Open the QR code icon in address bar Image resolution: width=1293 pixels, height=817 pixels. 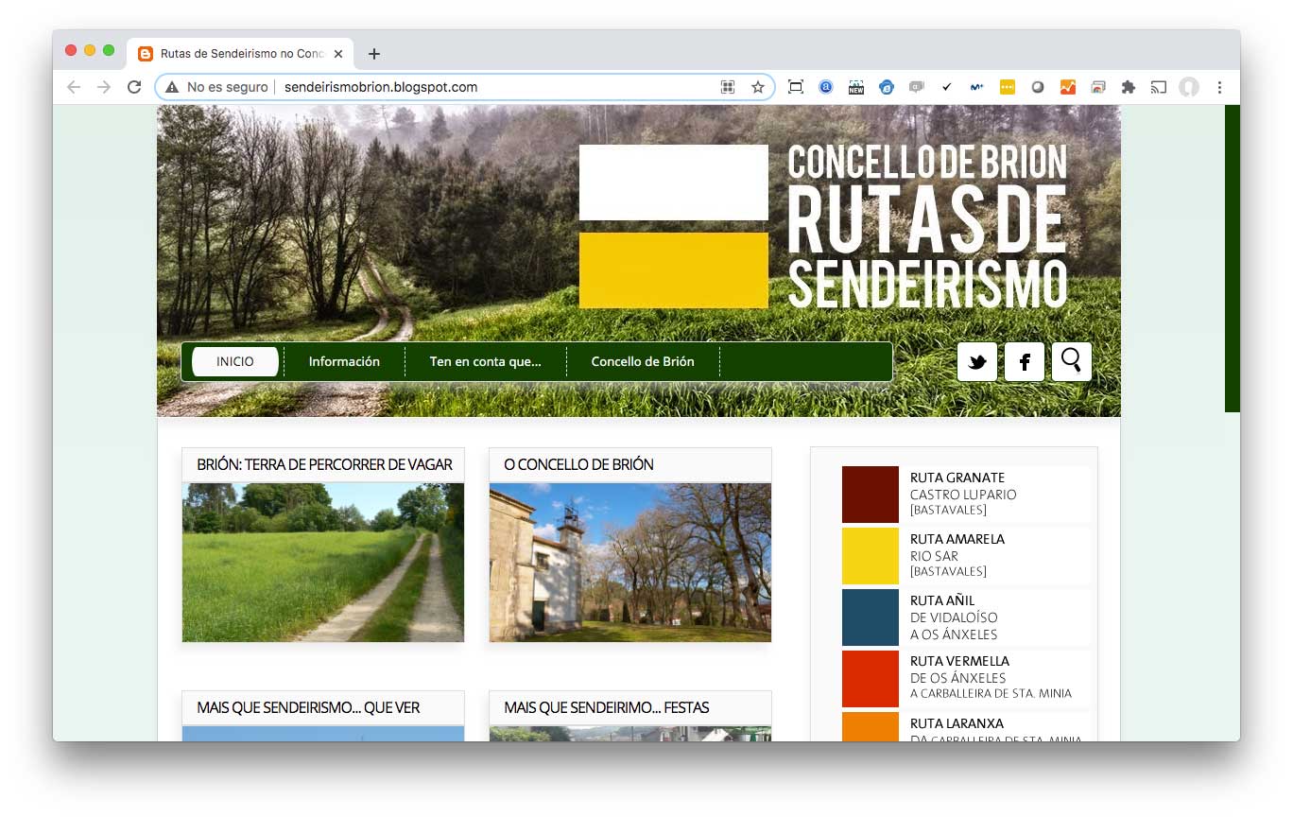point(728,87)
